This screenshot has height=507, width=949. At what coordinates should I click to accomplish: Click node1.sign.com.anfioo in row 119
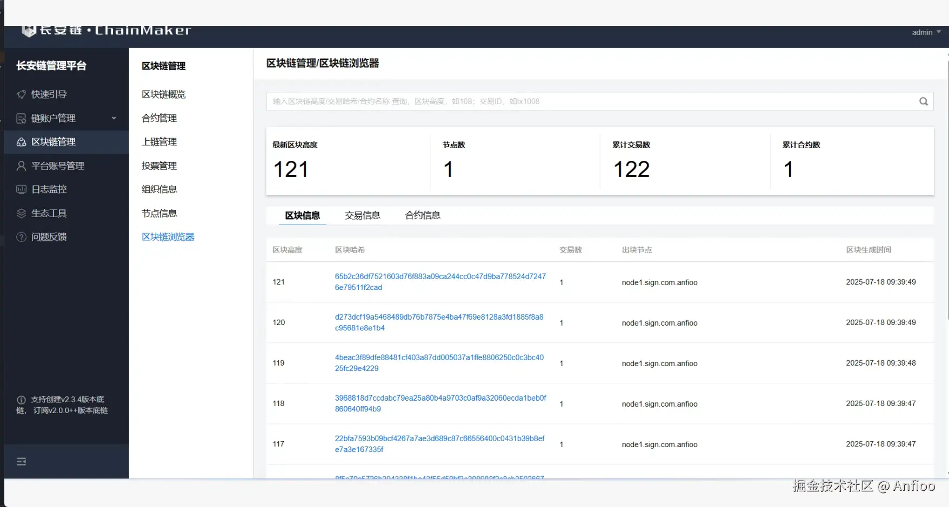[659, 363]
